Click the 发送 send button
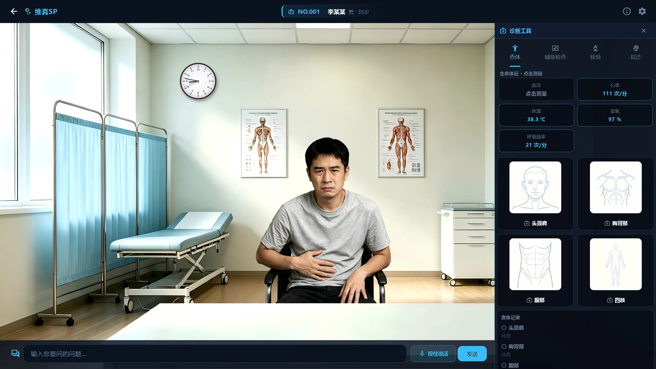656x369 pixels. coord(472,354)
